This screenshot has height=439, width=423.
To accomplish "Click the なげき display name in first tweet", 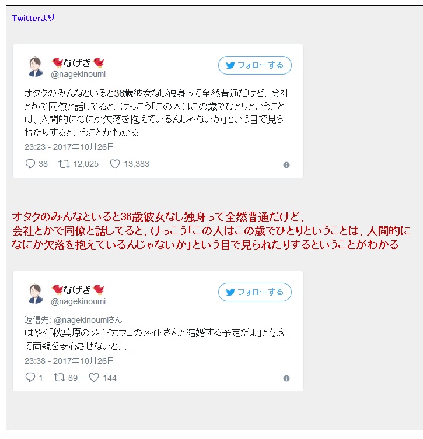I will click(78, 63).
